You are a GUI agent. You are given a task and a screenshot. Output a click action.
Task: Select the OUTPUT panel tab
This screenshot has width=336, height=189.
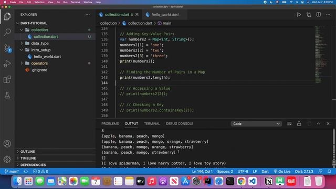[x=131, y=124]
